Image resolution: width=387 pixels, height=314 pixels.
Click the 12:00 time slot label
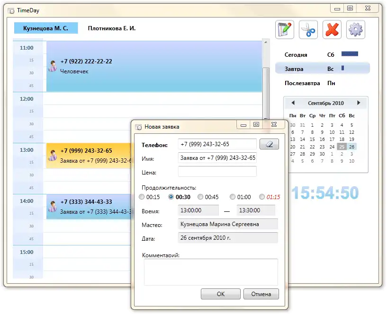27,99
